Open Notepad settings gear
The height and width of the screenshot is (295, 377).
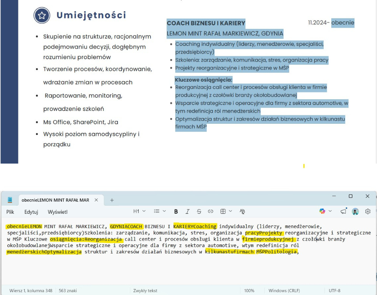click(x=368, y=211)
